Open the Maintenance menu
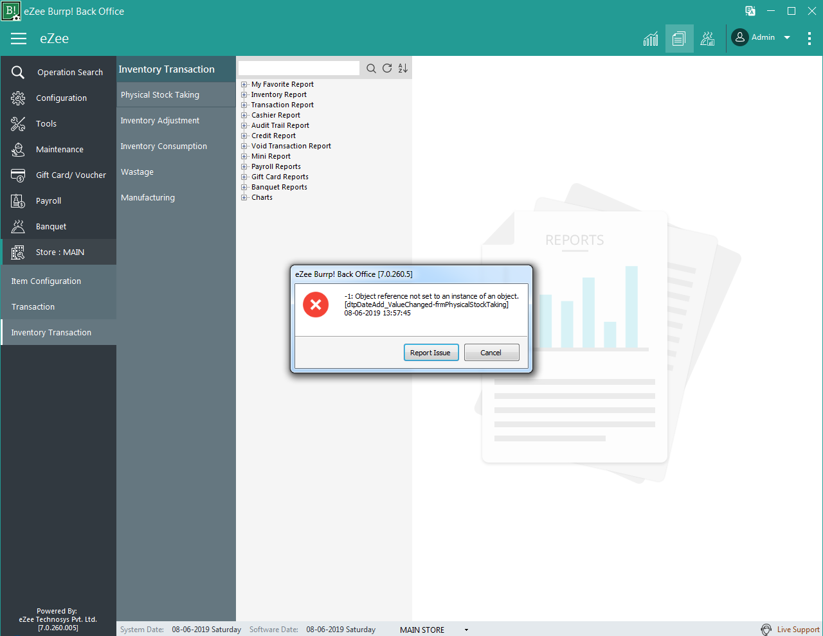Image resolution: width=823 pixels, height=636 pixels. tap(59, 149)
